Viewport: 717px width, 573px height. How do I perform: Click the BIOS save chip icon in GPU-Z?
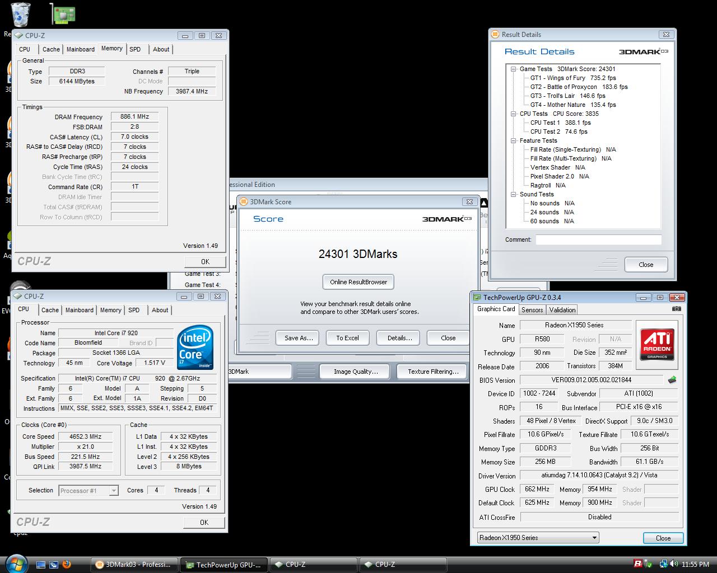pyautogui.click(x=672, y=379)
